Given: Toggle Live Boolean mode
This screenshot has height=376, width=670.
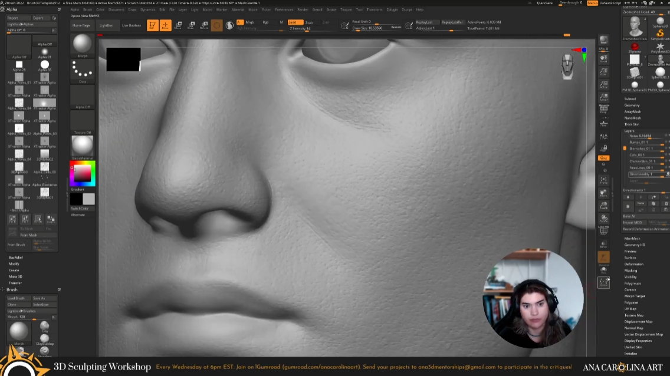Looking at the screenshot, I should (131, 25).
